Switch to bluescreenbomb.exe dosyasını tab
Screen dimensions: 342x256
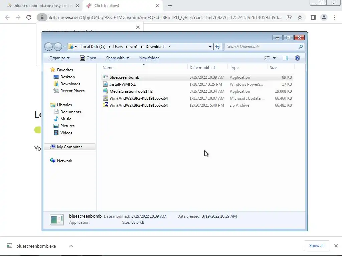(x=41, y=6)
